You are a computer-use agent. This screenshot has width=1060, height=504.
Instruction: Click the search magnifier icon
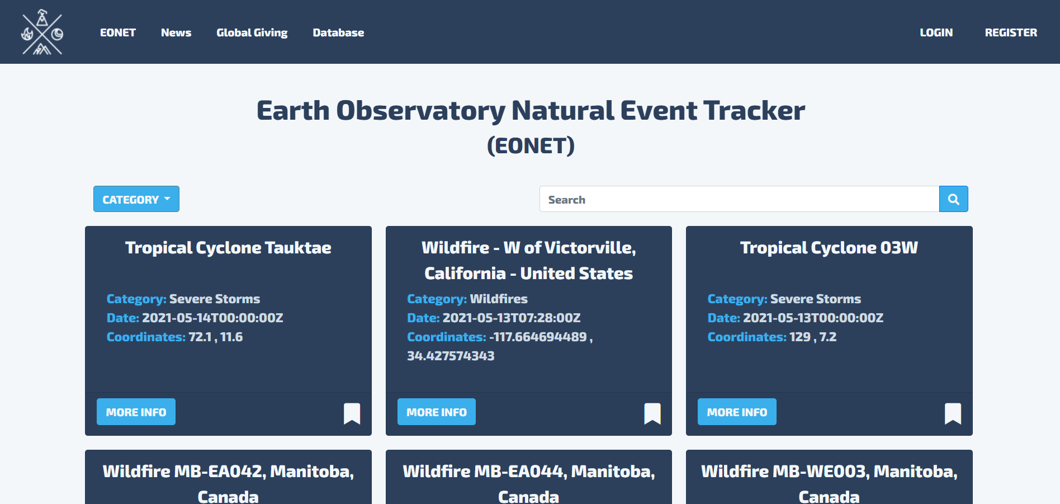pyautogui.click(x=953, y=199)
